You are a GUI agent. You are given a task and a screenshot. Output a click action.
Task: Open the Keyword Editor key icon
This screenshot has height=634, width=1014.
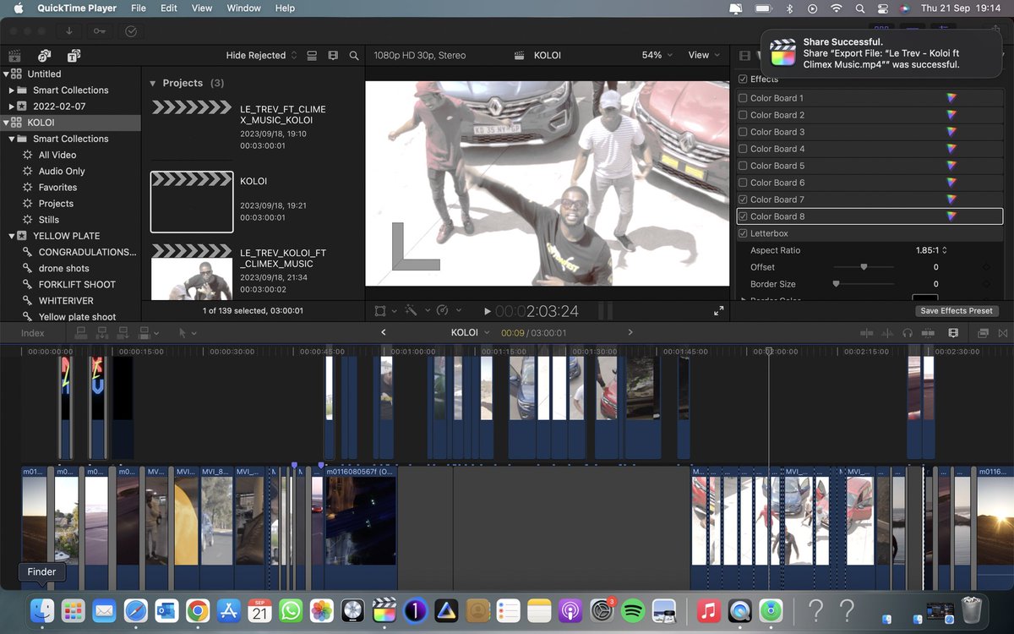coord(100,31)
